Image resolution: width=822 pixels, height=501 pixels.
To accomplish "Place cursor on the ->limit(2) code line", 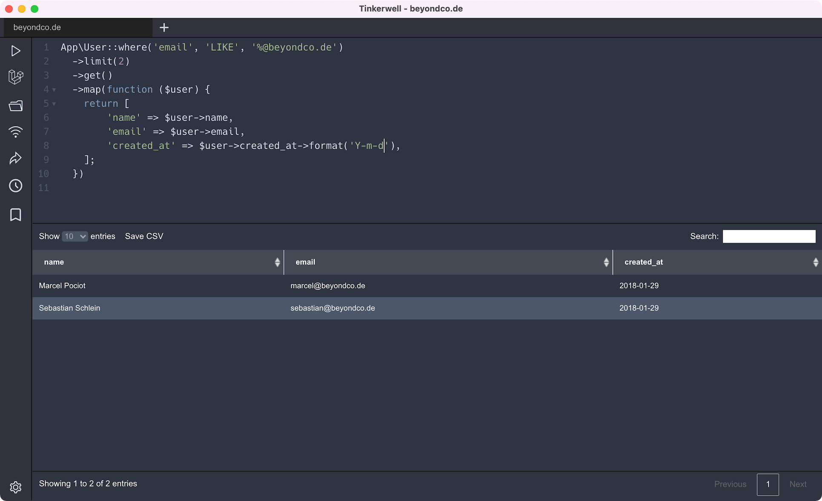I will click(101, 61).
